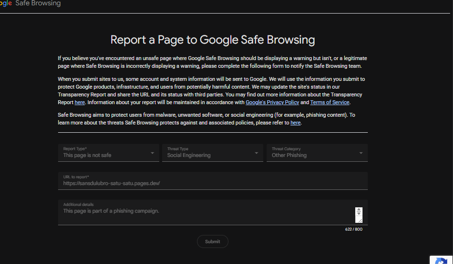The height and width of the screenshot is (264, 453).
Task: Click the 'Report a Page to Google Safe Browsing' heading
Action: [212, 40]
